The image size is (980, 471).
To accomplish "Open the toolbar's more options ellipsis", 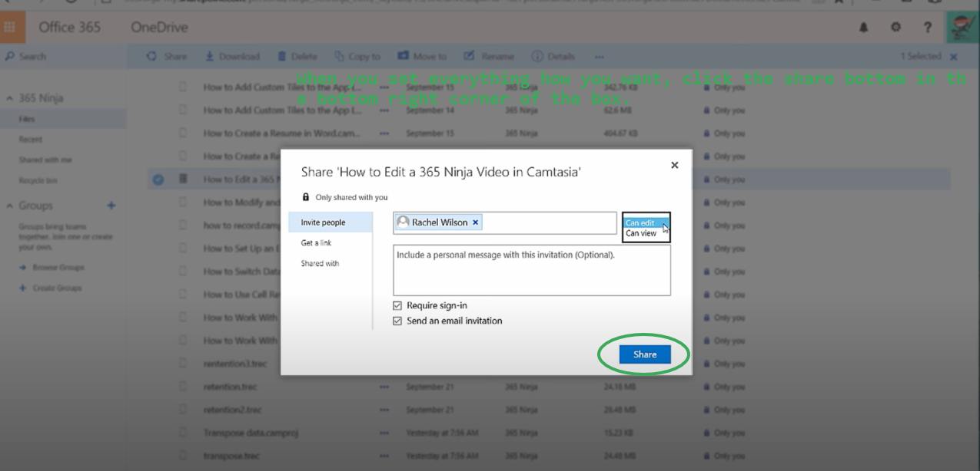I will (600, 57).
